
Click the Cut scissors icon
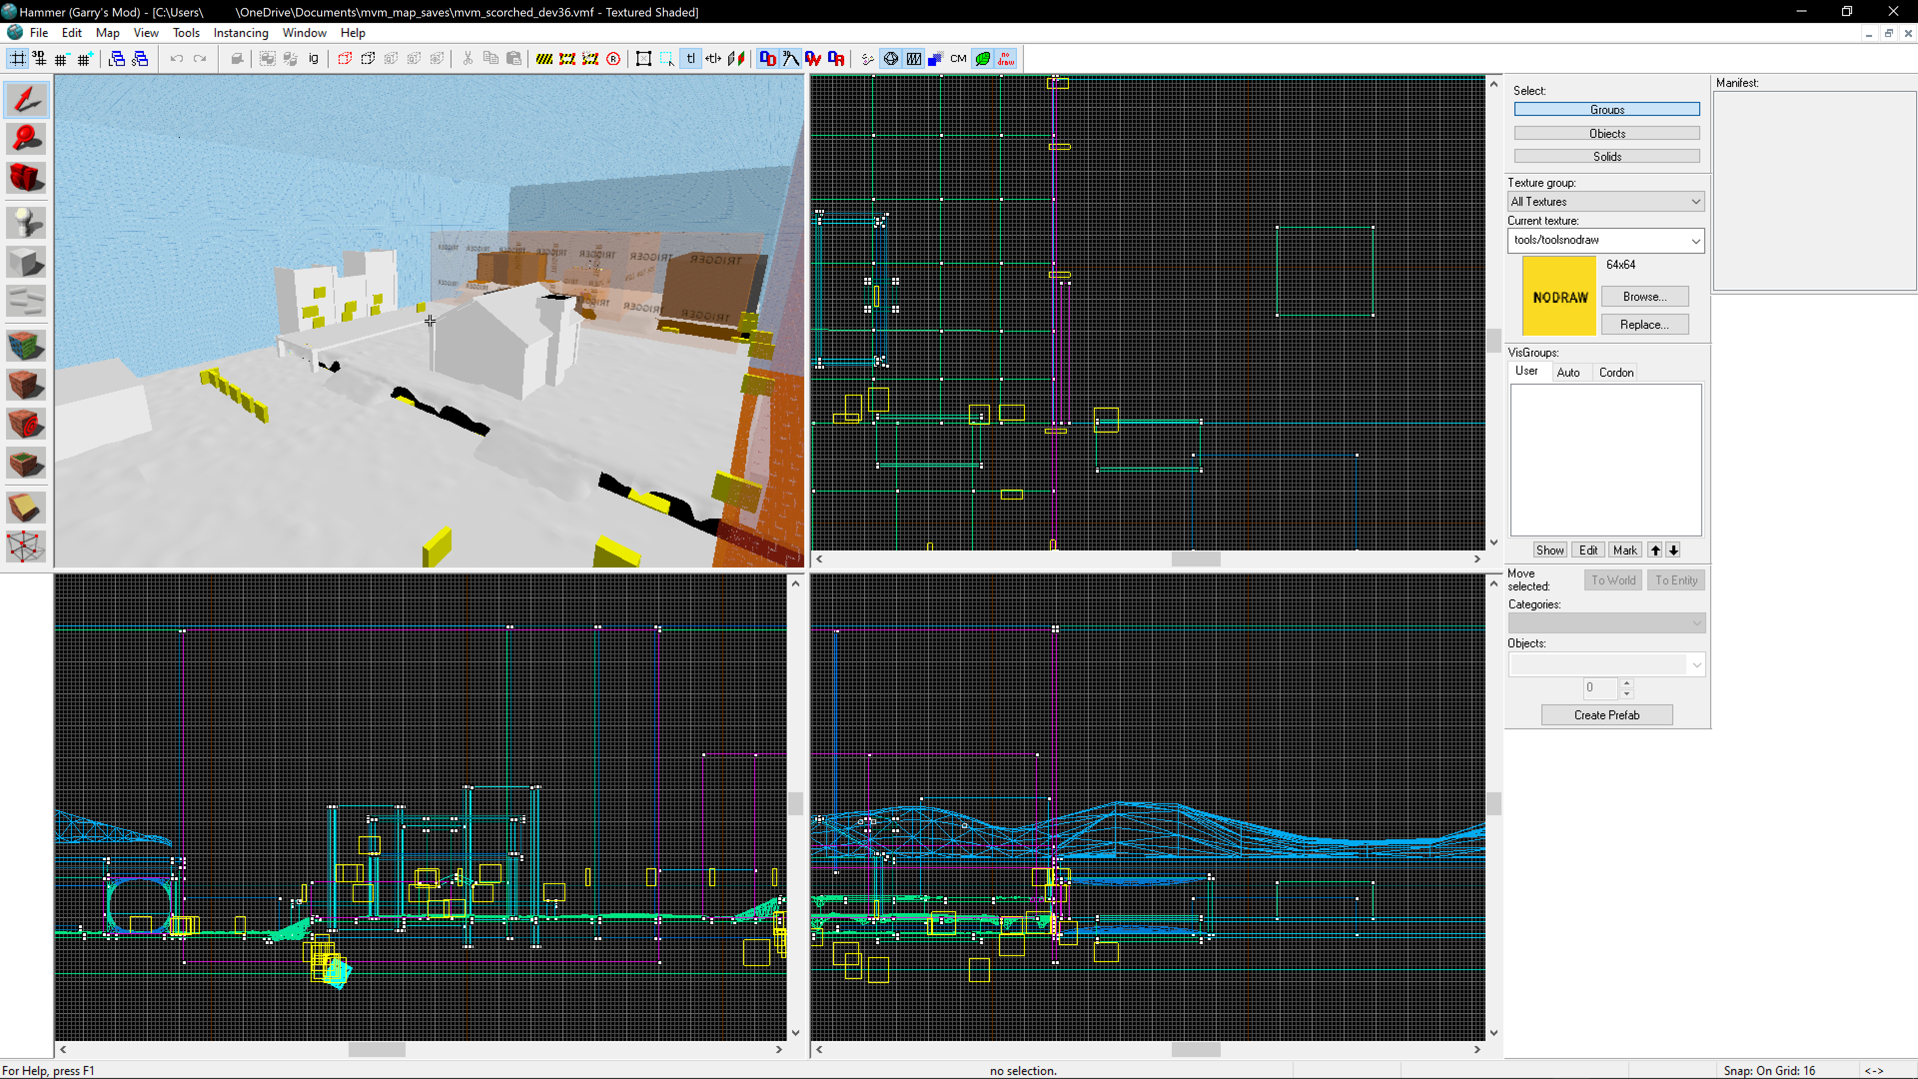468,59
